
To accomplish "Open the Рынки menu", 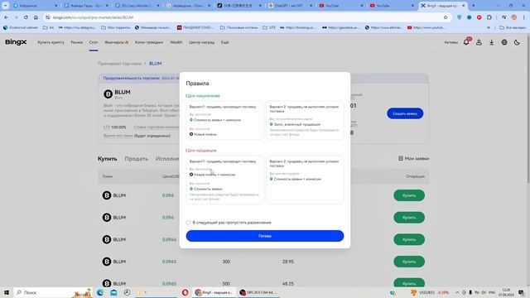I will click(x=77, y=42).
